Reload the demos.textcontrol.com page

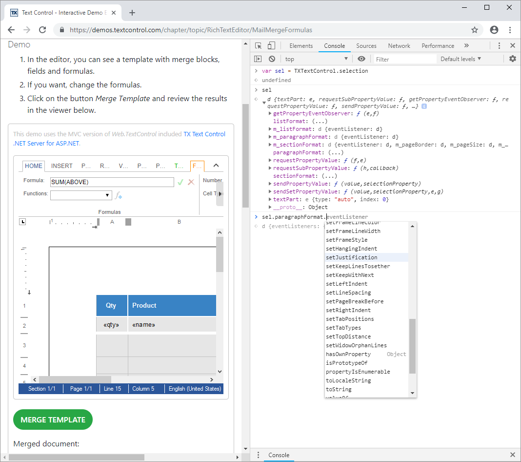click(x=42, y=30)
